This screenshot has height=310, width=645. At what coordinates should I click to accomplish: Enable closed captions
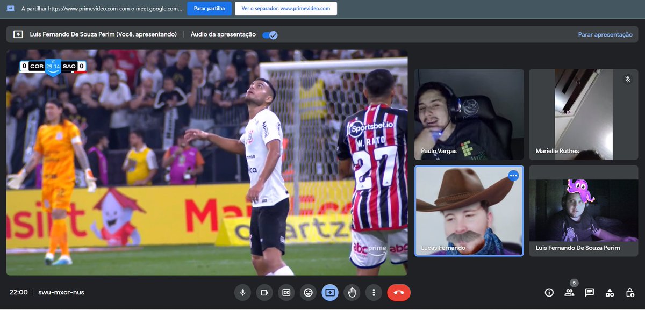(x=286, y=292)
